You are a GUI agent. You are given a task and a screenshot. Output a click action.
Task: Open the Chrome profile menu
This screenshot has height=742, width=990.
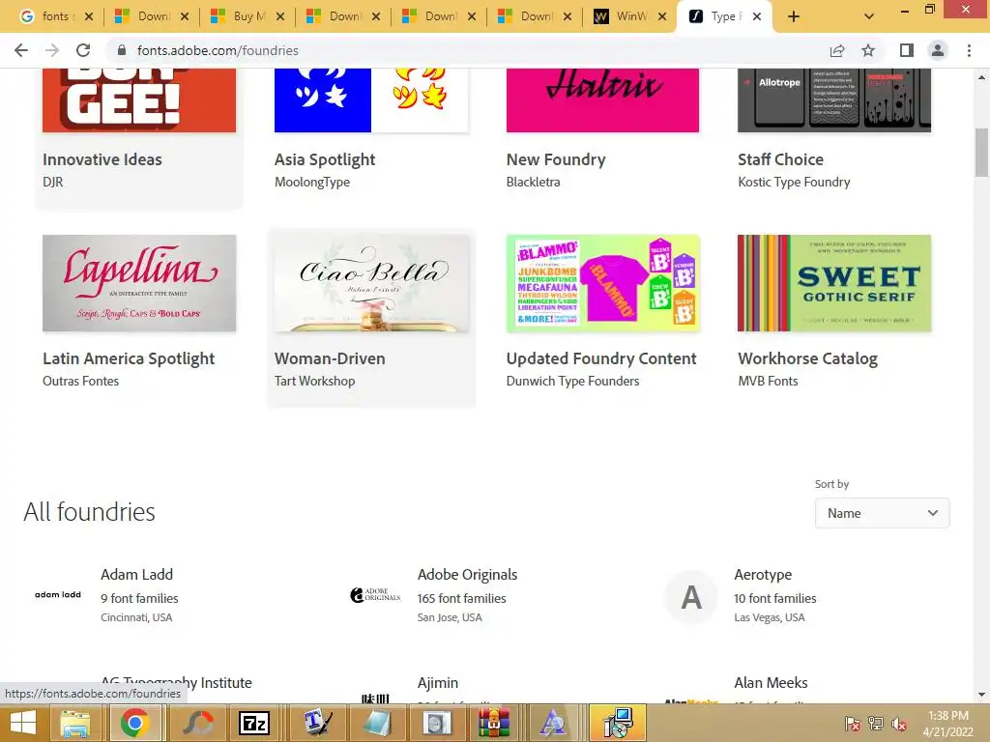[x=938, y=50]
